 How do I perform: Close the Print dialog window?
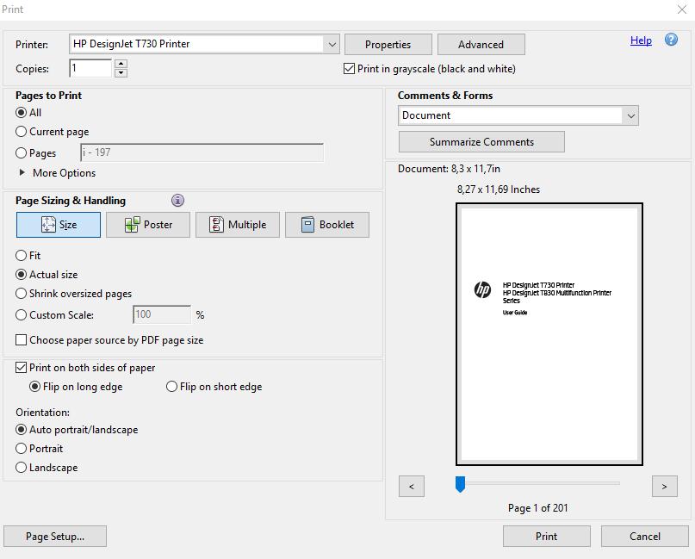[x=682, y=9]
